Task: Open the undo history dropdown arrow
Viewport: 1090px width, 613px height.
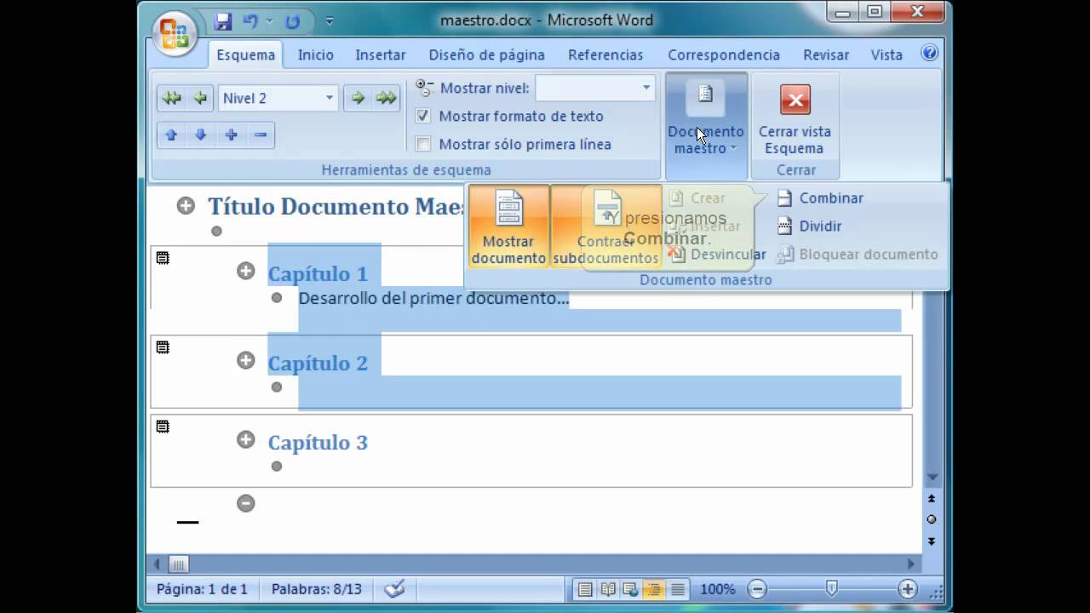Action: [270, 21]
